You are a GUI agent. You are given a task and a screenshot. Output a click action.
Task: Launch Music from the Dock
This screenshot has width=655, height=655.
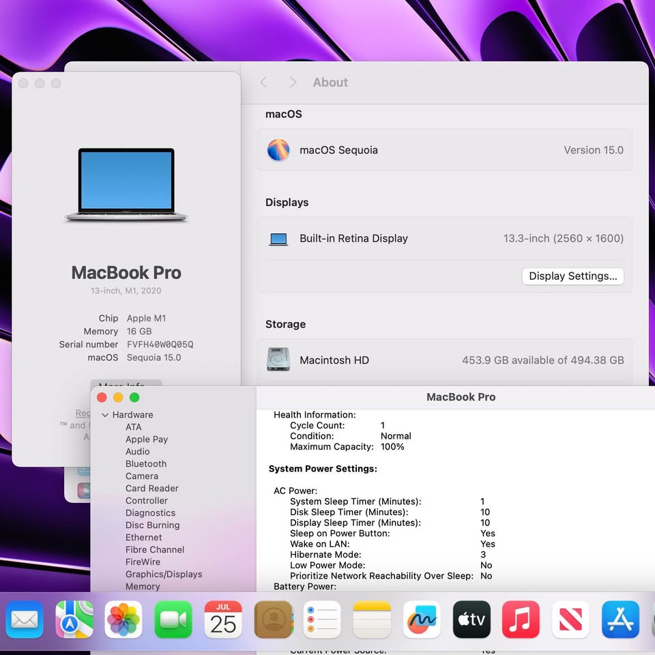click(521, 620)
